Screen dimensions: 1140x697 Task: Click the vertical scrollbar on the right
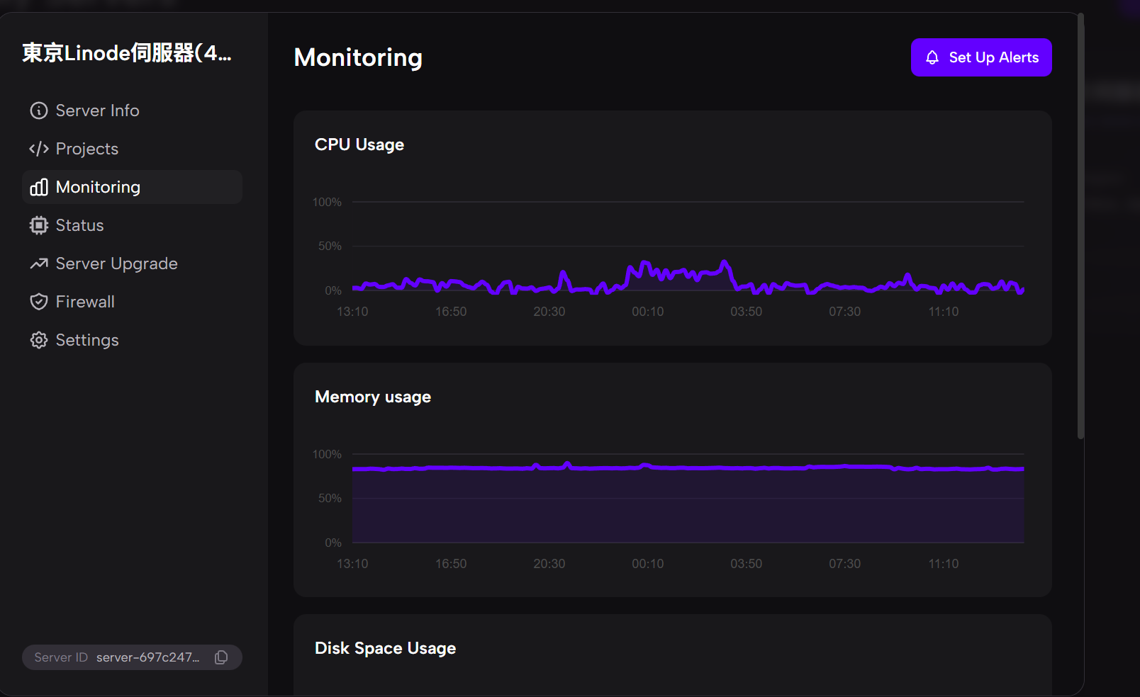(1080, 227)
